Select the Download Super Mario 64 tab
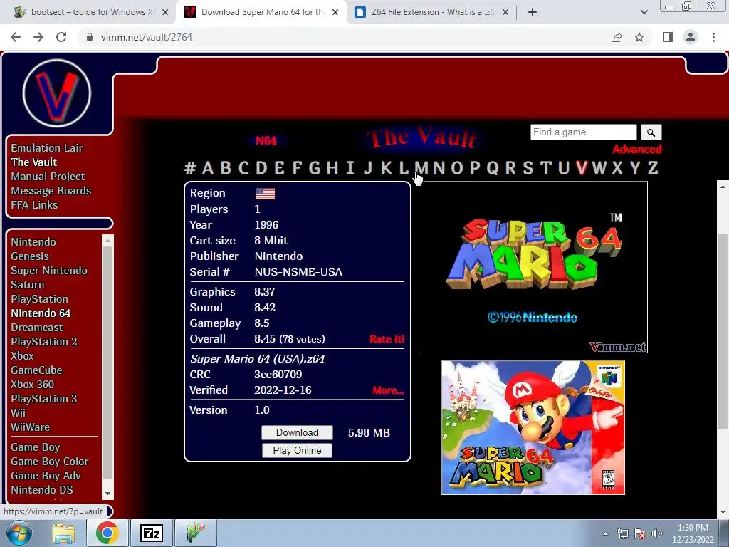This screenshot has width=729, height=547. point(261,12)
